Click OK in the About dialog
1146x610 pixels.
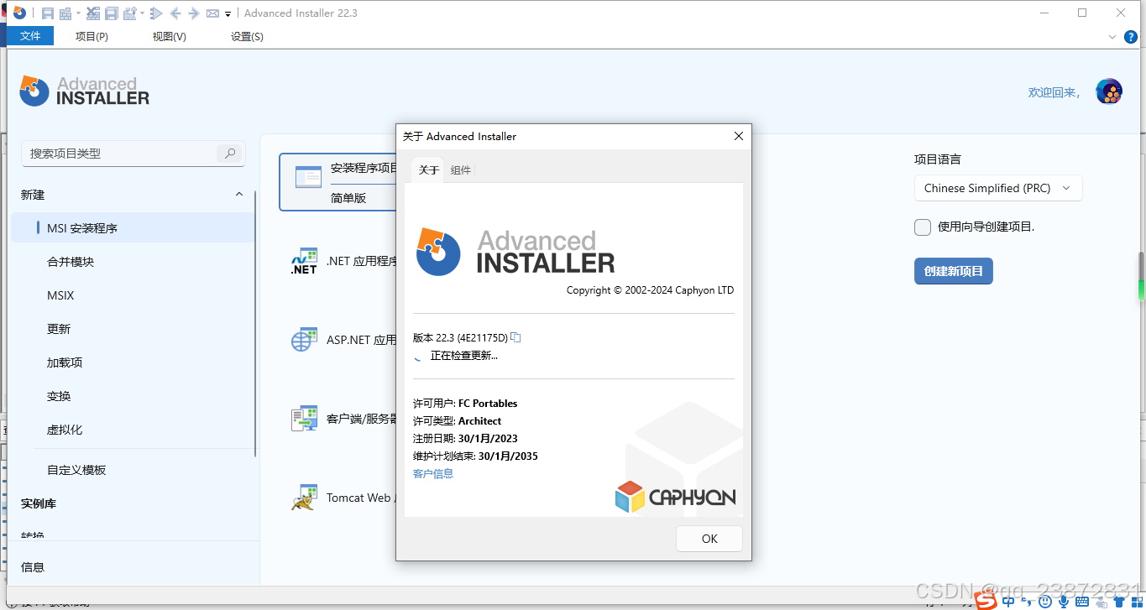[x=709, y=539]
